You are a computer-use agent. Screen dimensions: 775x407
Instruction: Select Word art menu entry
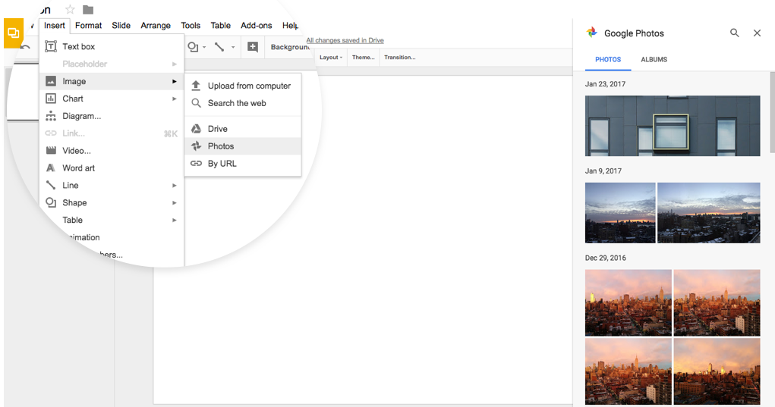[x=112, y=167]
